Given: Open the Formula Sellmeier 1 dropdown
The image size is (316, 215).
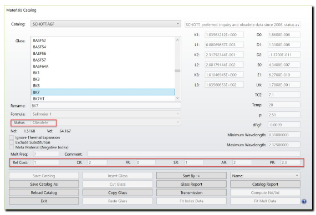Looking at the screenshot, I should tap(105, 114).
